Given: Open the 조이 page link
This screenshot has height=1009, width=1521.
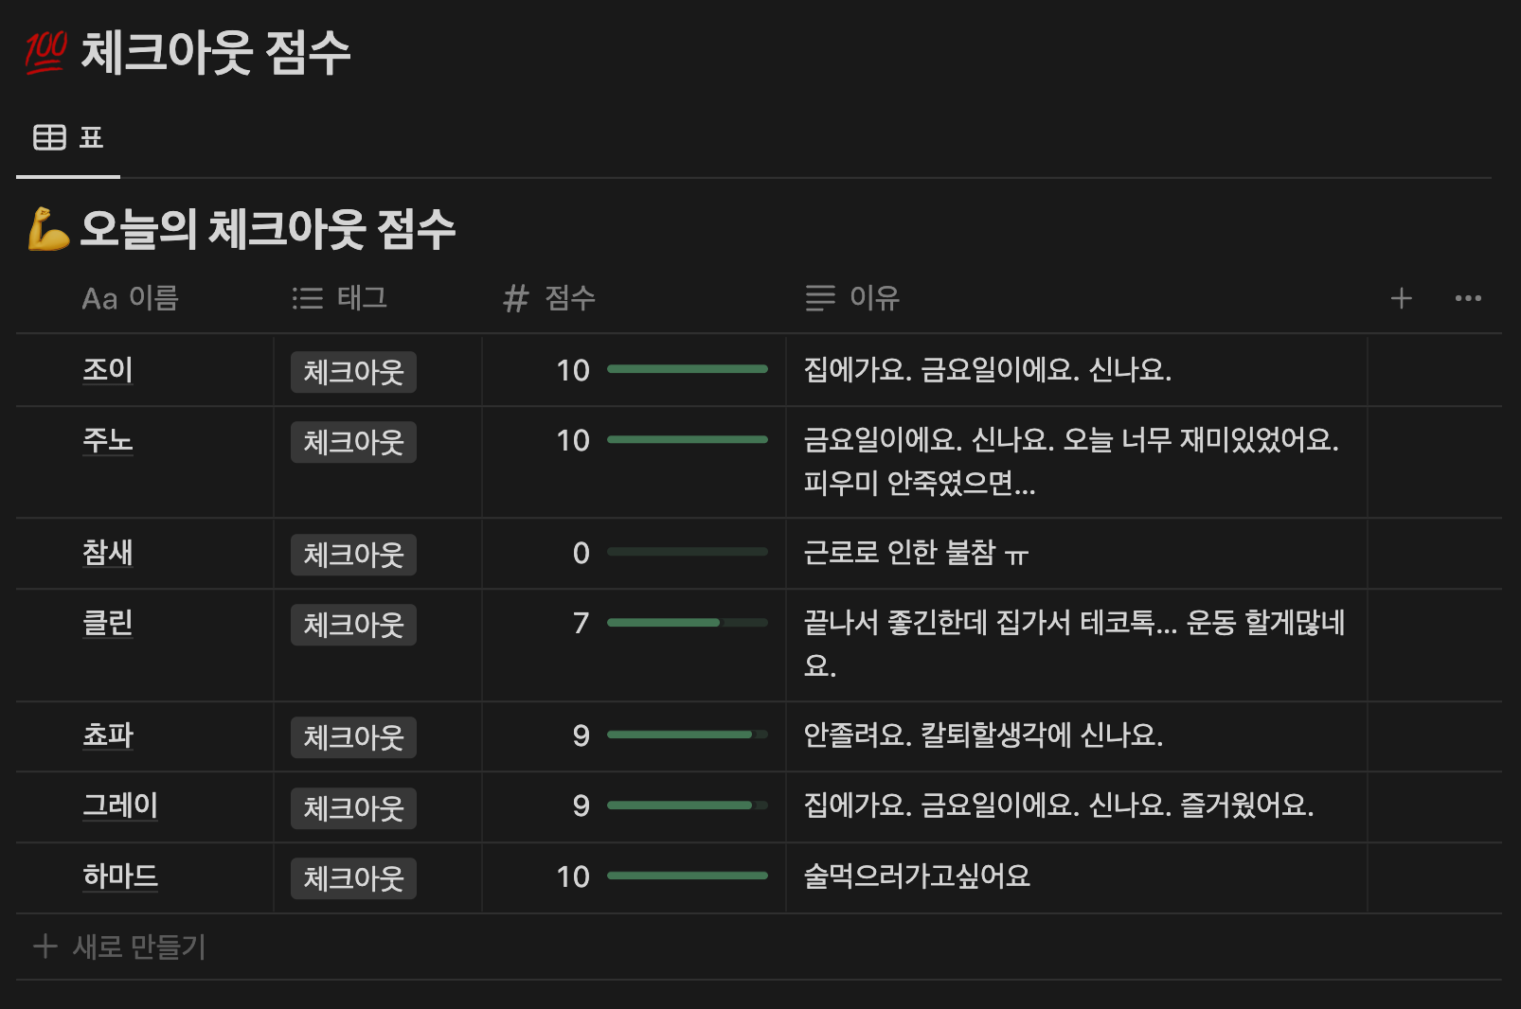Looking at the screenshot, I should click(108, 370).
